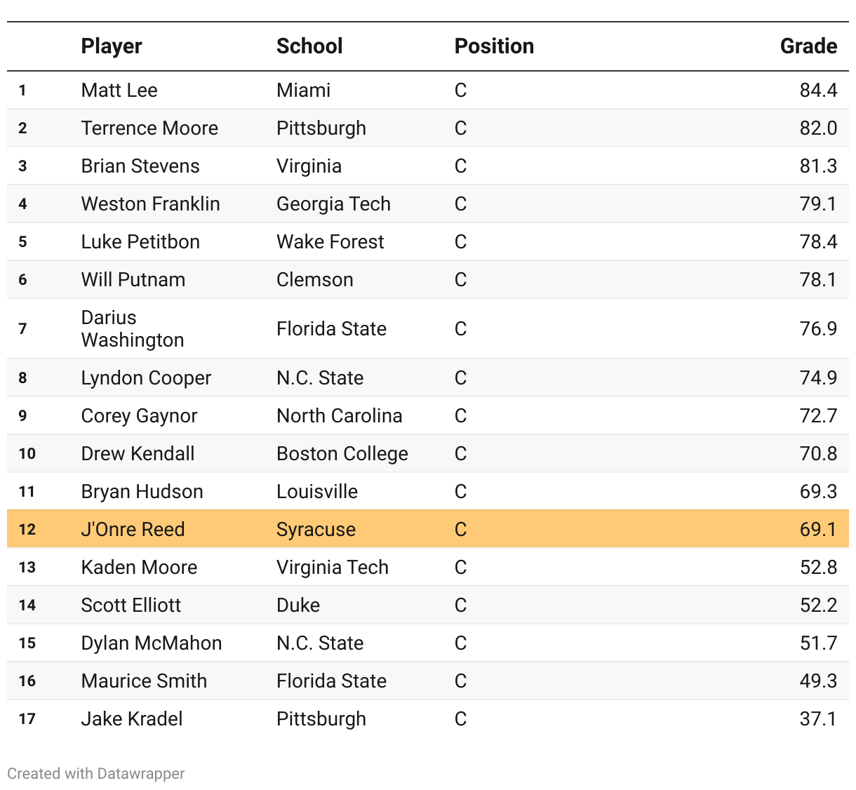
Task: Open the Created with Datawrapper link
Action: click(x=96, y=773)
